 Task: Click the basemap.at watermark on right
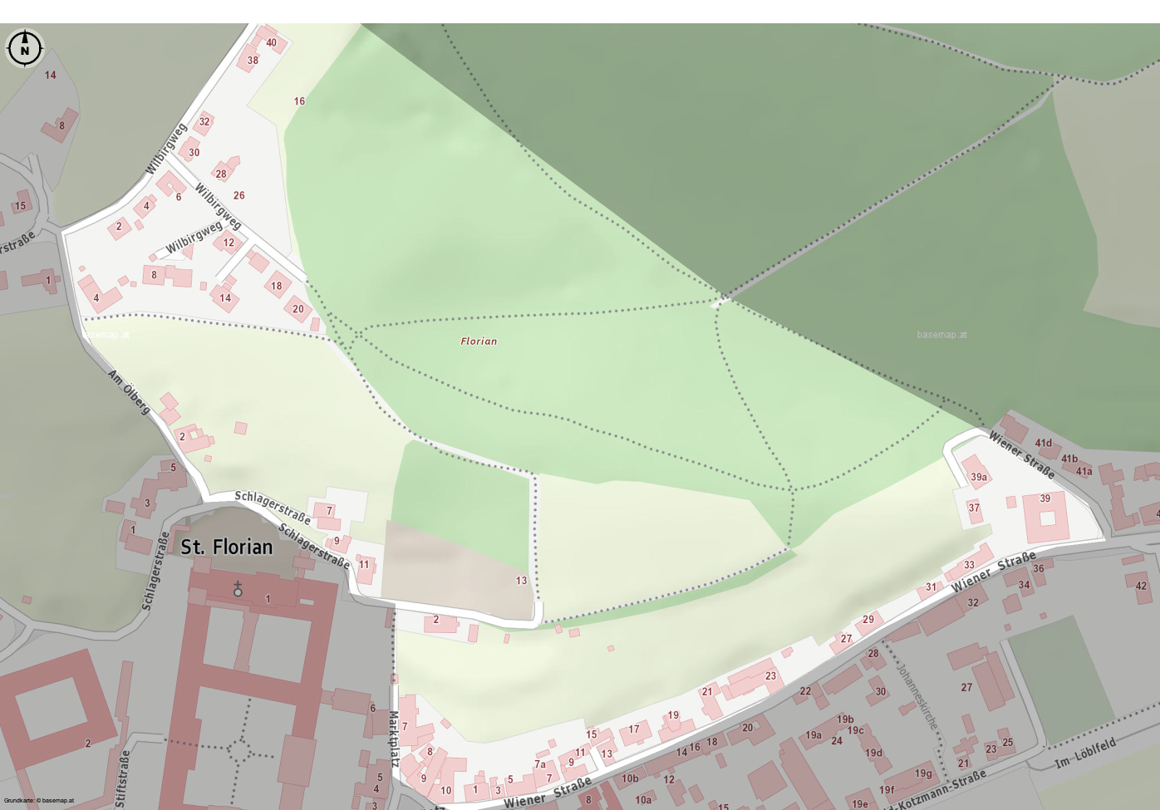point(941,335)
